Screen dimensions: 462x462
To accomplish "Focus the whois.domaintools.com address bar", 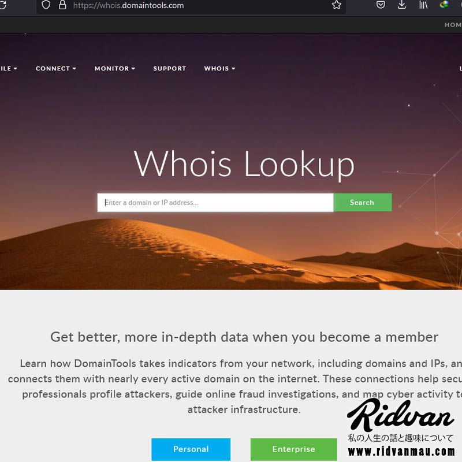I will [x=191, y=6].
